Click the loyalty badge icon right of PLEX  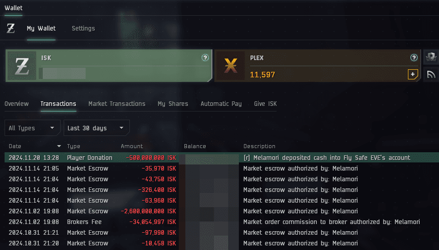click(431, 57)
